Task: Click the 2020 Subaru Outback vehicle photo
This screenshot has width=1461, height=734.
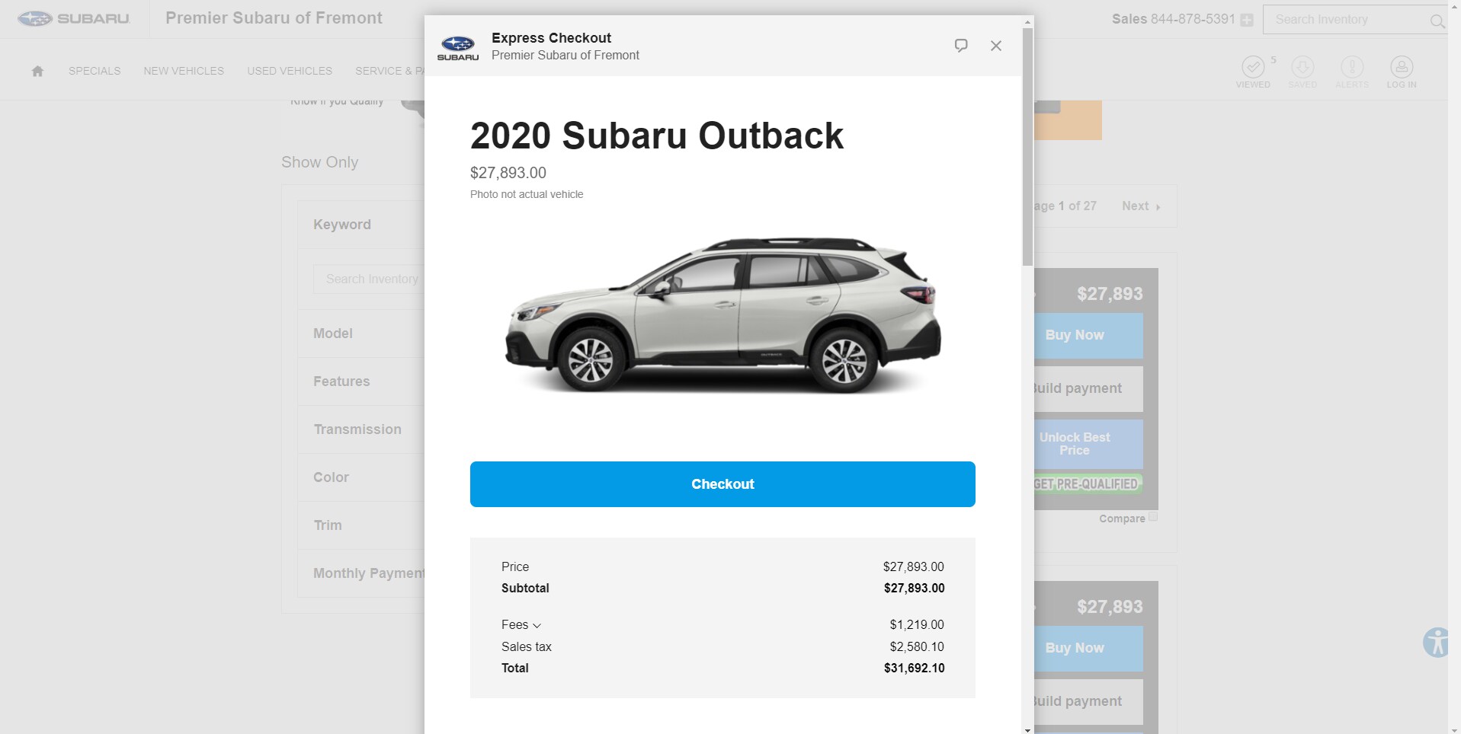Action: [x=722, y=316]
